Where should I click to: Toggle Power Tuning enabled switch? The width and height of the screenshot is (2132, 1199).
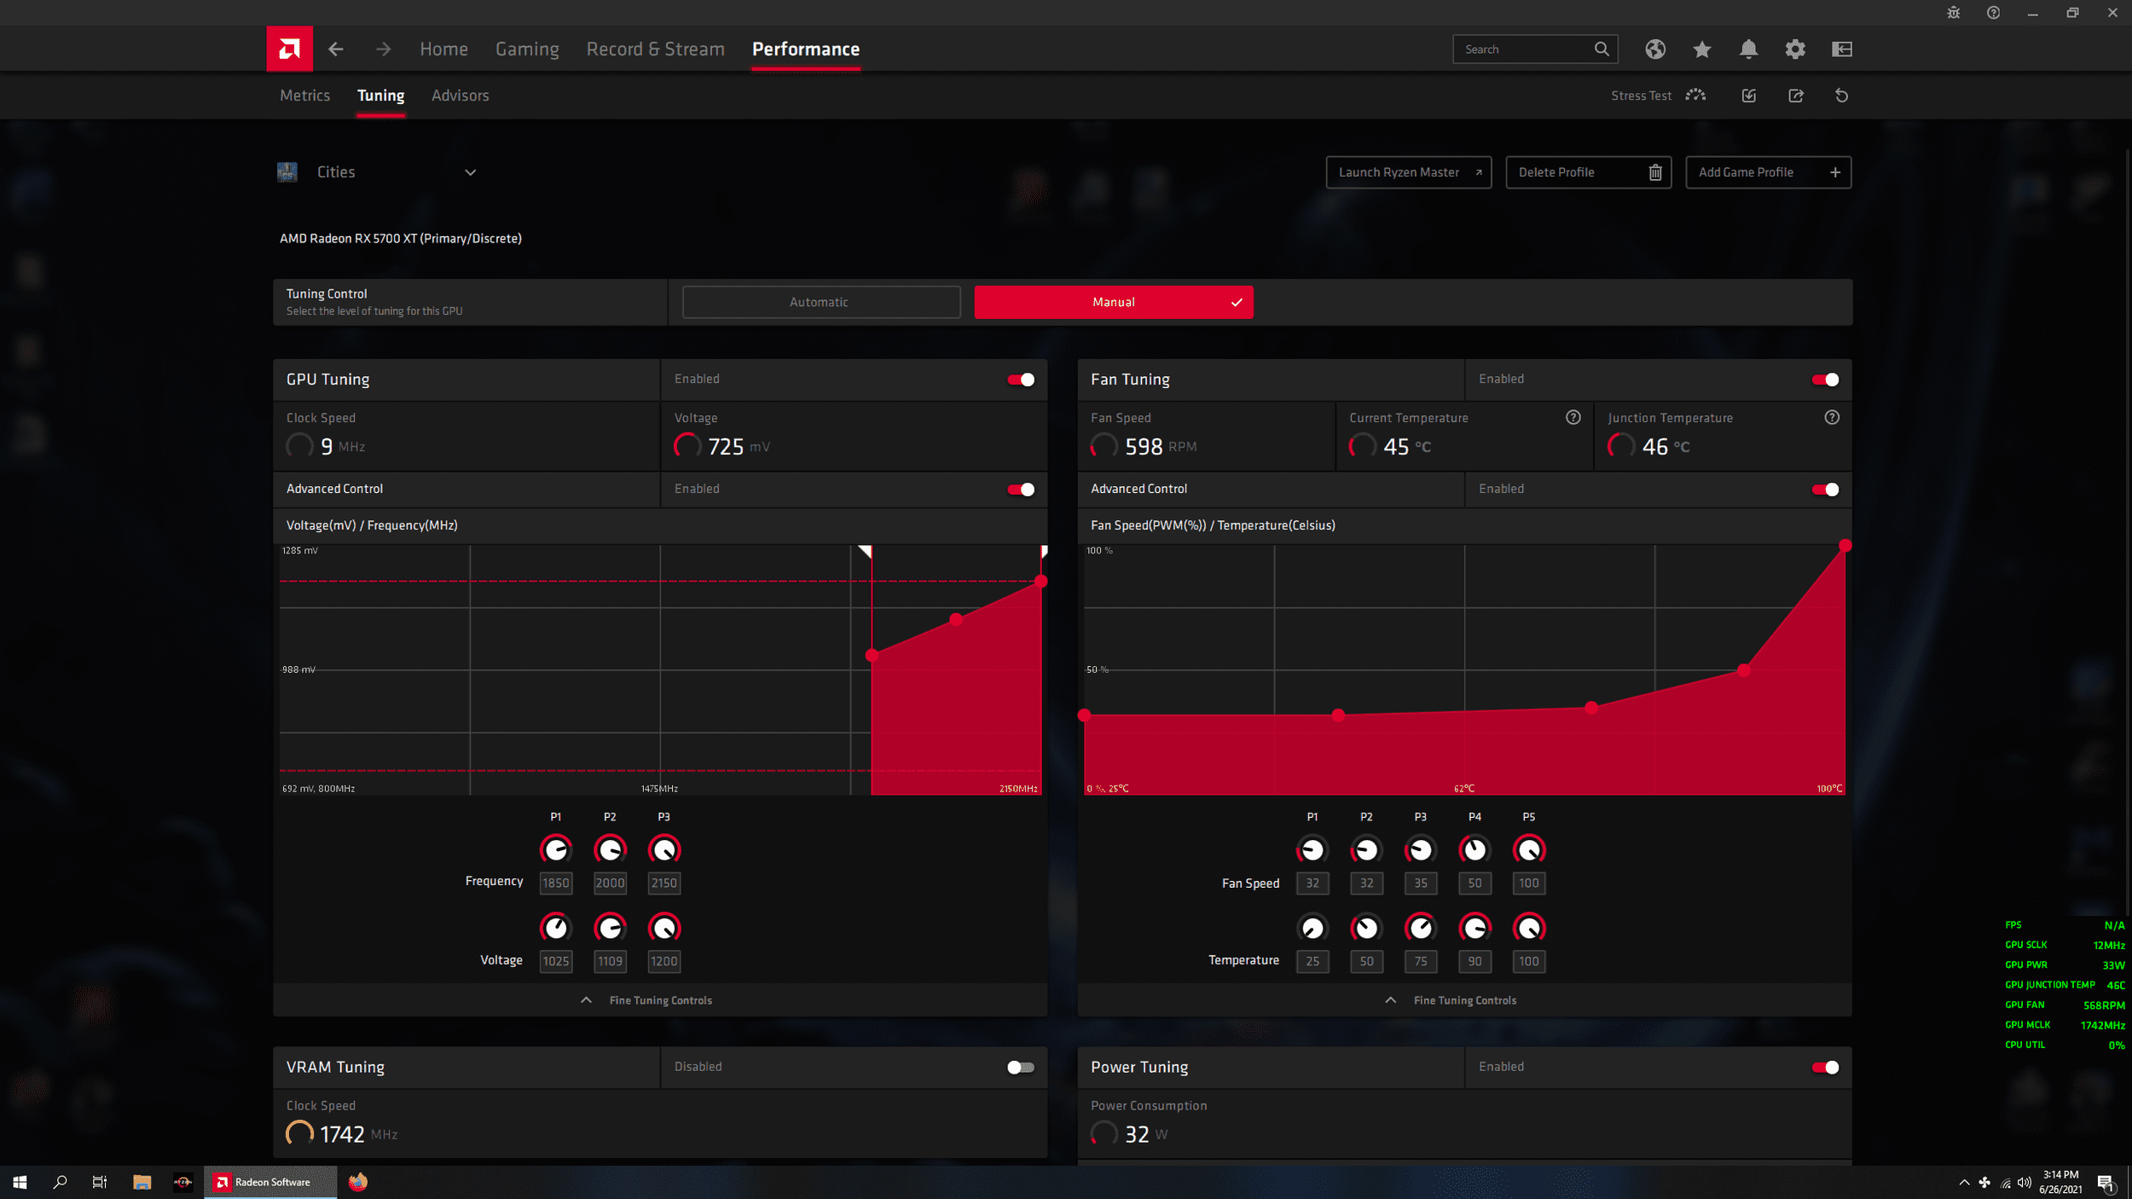(x=1825, y=1068)
